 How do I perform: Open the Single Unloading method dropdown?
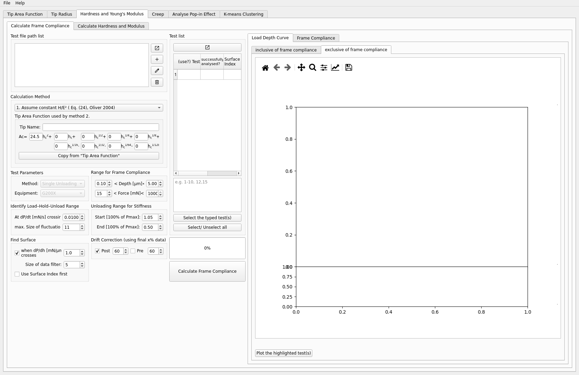[62, 184]
